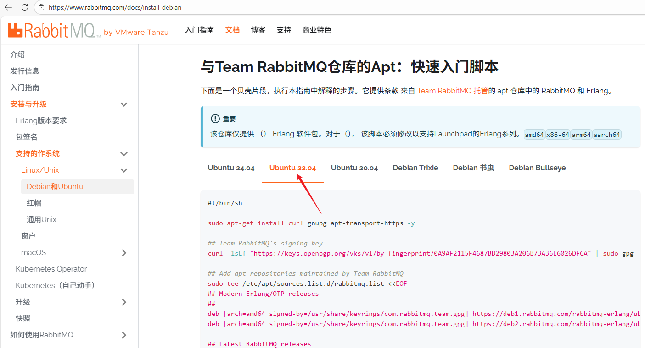Click the deb1.rabbitmq.com repository line
Image resolution: width=645 pixels, height=348 pixels.
click(424, 314)
